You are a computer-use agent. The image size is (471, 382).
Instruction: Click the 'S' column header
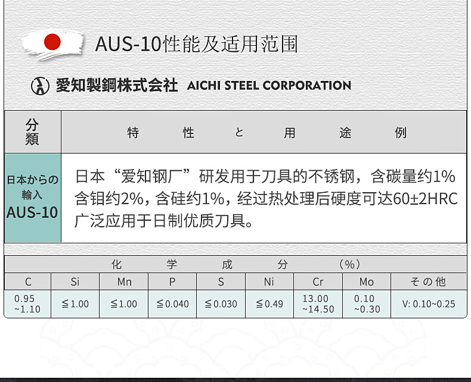pos(221,282)
